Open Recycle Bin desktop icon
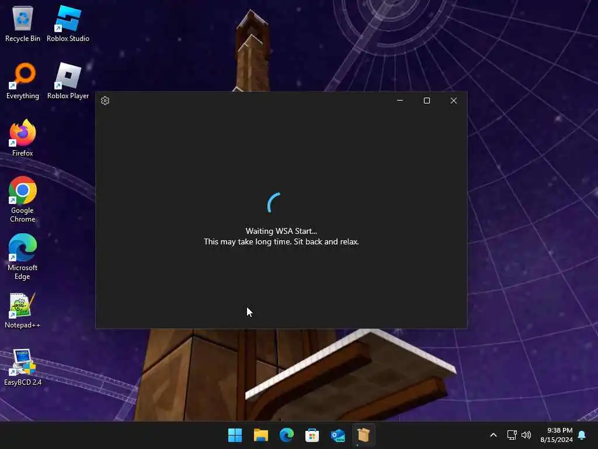Viewport: 598px width, 449px height. 23,23
